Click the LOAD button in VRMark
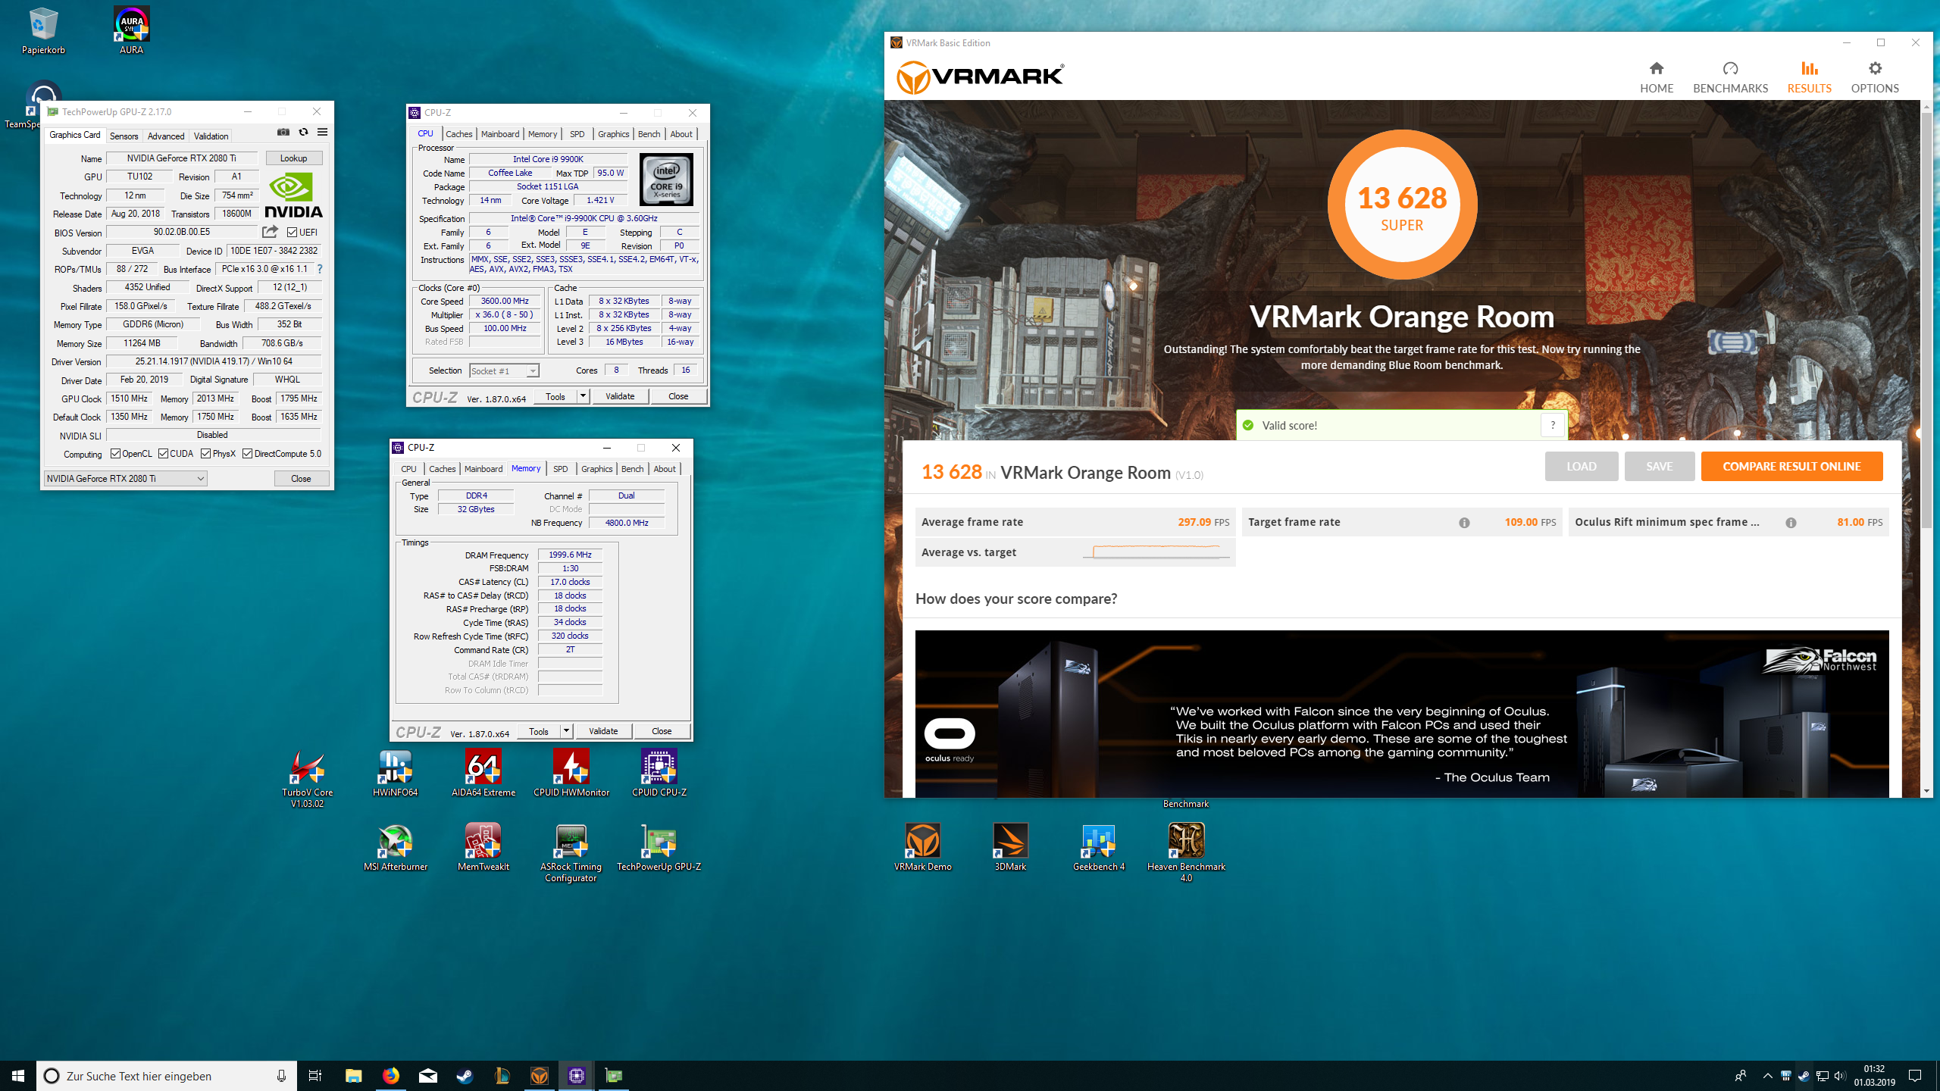Screen dimensions: 1940x1091 [x=1582, y=467]
